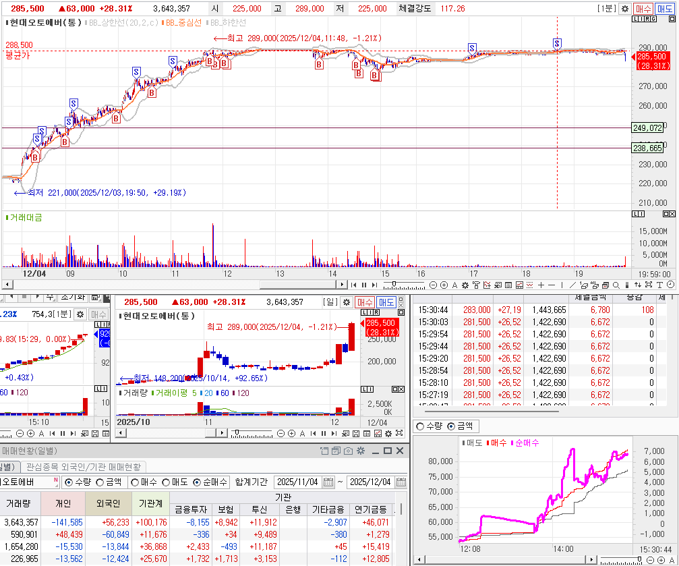Click 매도 button on daily chart
This screenshot has height=566, width=679.
click(386, 302)
